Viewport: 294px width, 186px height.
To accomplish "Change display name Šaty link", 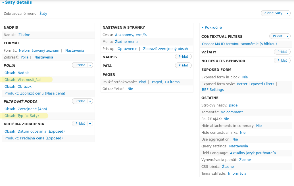I will [43, 13].
